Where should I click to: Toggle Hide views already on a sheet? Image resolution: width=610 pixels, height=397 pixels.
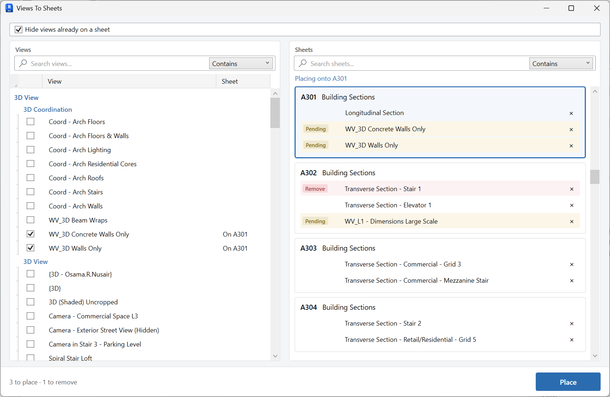(x=19, y=30)
